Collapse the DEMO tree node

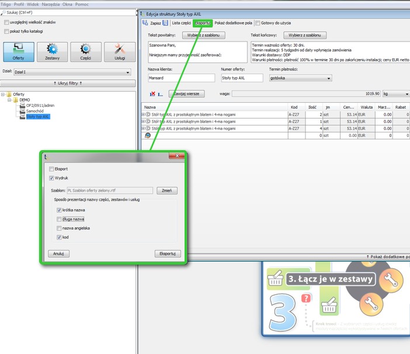9,100
